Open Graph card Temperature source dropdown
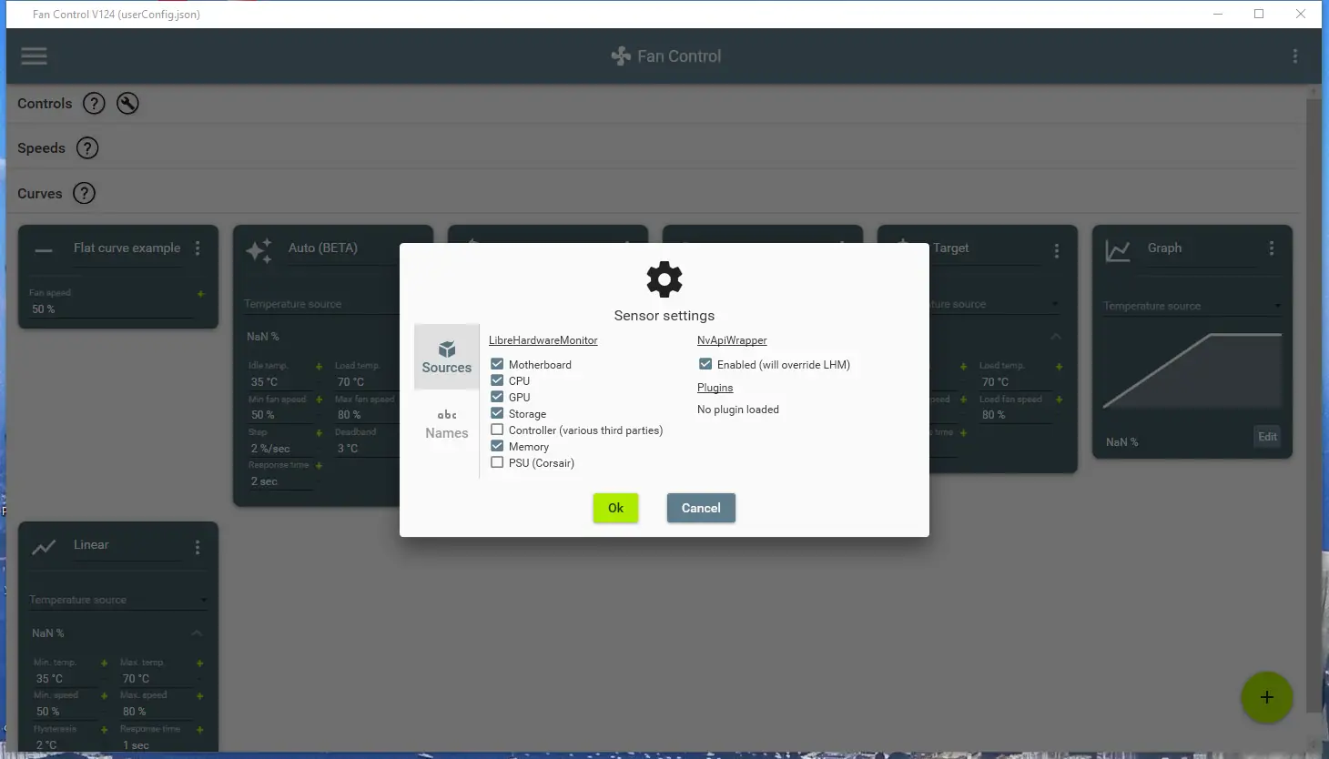This screenshot has height=759, width=1329. (x=1192, y=306)
